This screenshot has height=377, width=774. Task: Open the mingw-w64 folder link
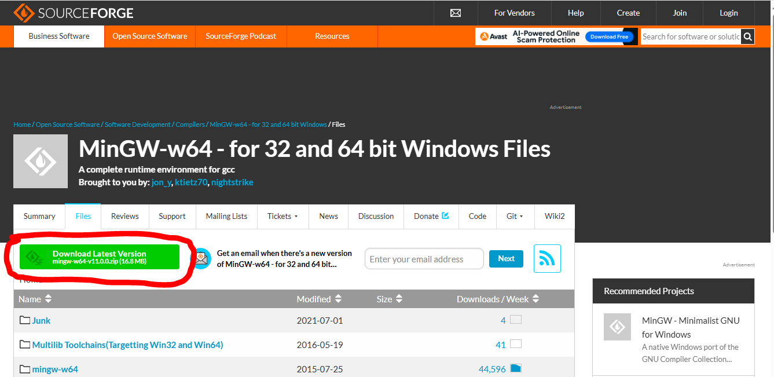[x=55, y=369]
